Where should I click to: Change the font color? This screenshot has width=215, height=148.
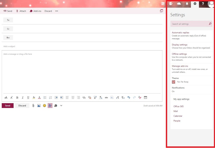39,98
